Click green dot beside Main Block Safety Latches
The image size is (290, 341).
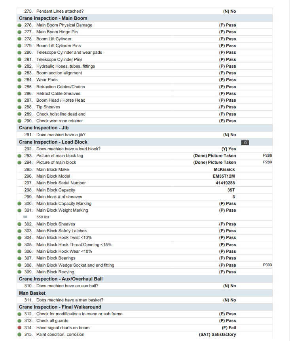click(20, 231)
